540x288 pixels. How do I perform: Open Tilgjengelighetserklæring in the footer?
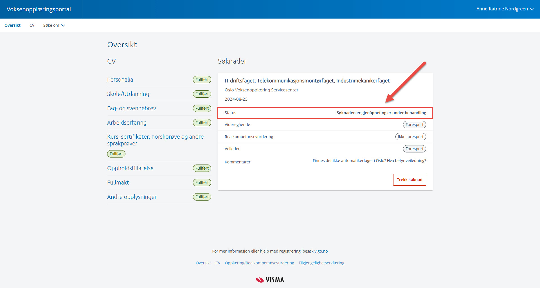point(321,263)
